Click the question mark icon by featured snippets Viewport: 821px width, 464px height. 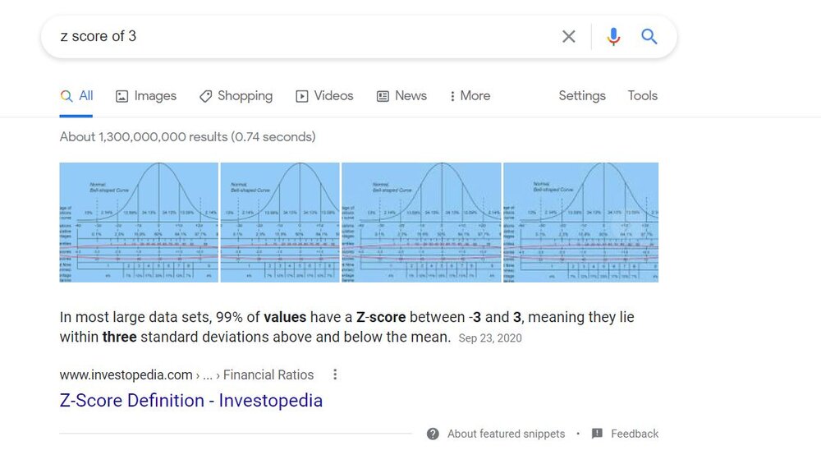click(433, 434)
